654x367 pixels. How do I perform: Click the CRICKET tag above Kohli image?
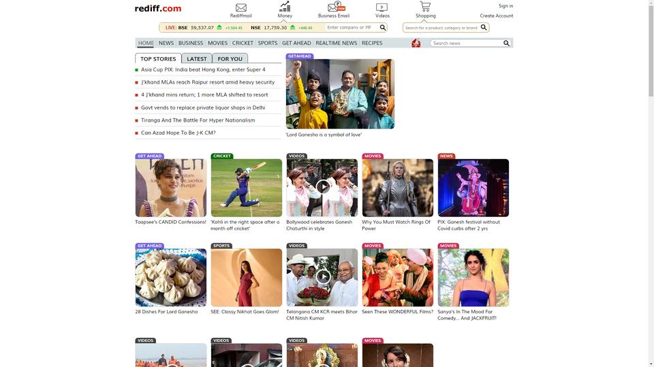pyautogui.click(x=222, y=156)
